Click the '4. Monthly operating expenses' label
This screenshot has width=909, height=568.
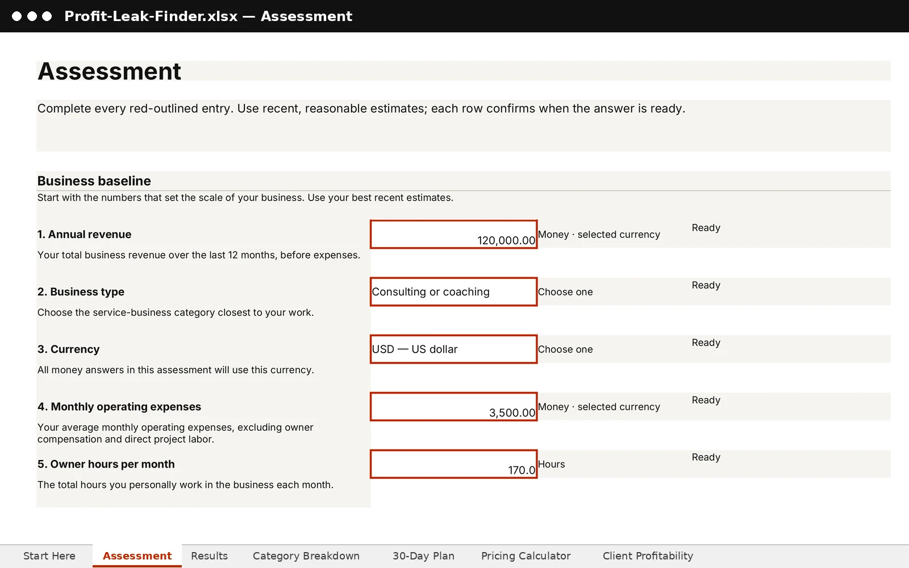coord(119,407)
